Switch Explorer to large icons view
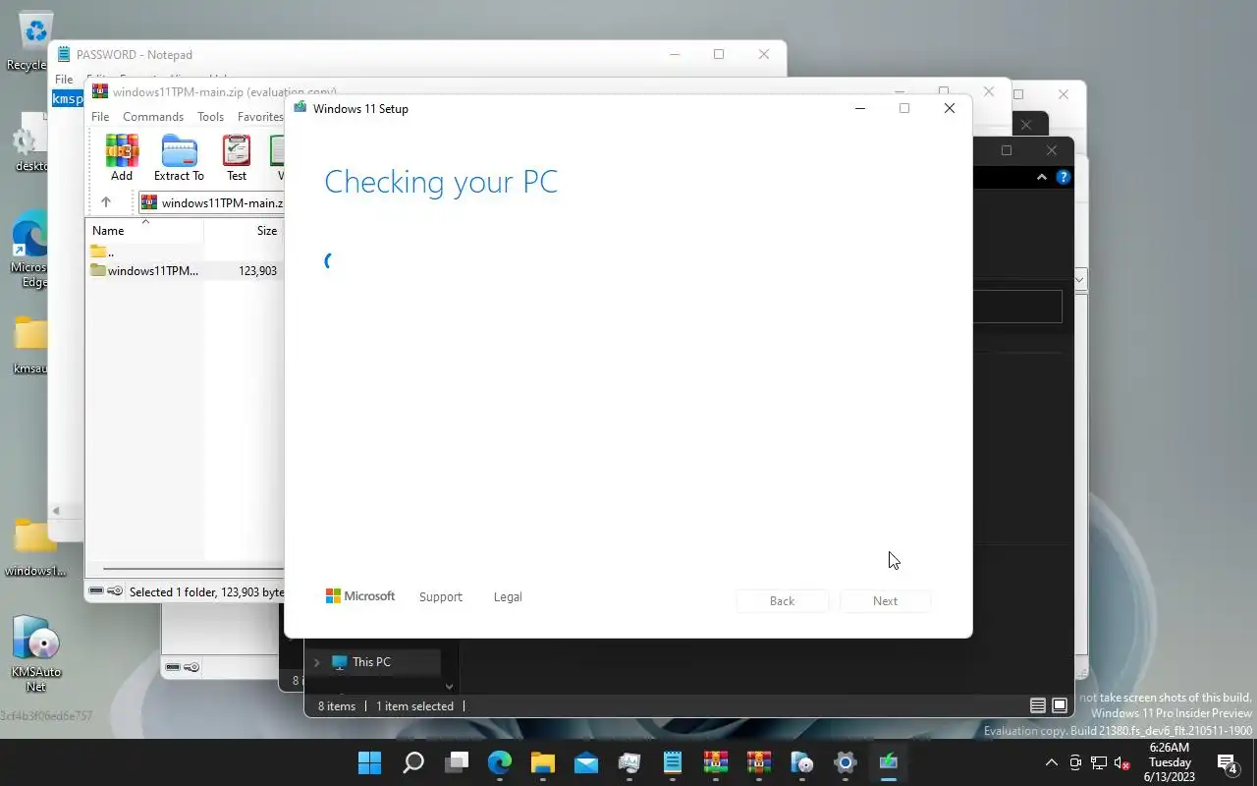Screen dimensions: 1257x786 tap(1060, 705)
